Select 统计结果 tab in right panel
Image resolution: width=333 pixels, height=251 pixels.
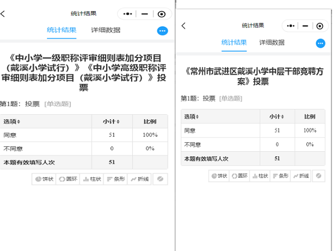tap(234, 42)
